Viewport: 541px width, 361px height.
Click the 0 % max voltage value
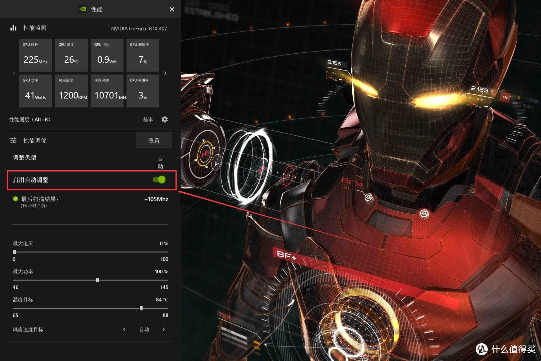164,244
